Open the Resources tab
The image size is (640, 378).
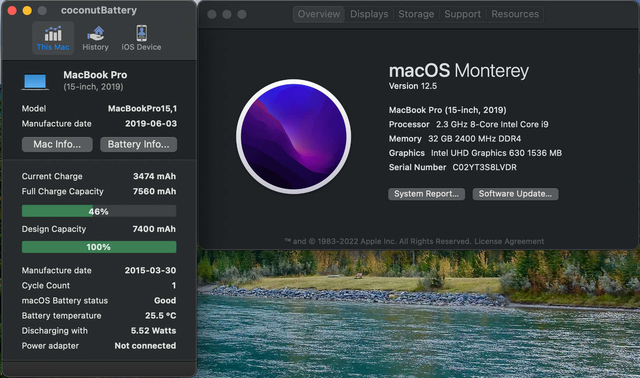pos(515,14)
